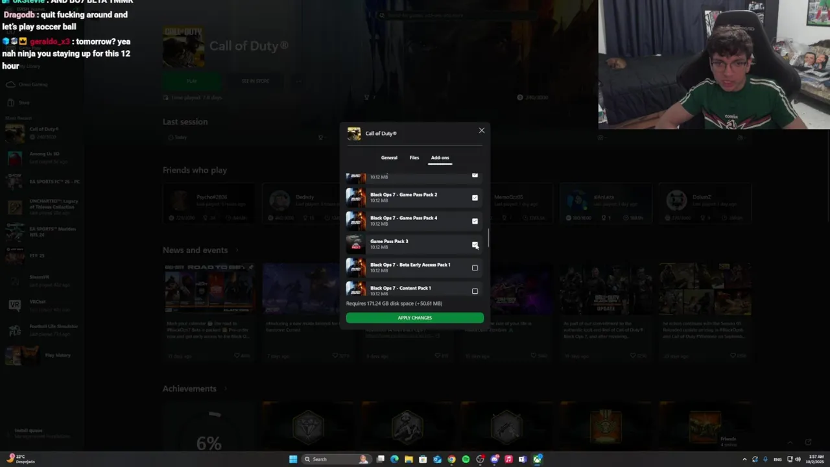Toggle the Game Pass Pack 3 checkbox
The height and width of the screenshot is (467, 830).
tap(475, 245)
